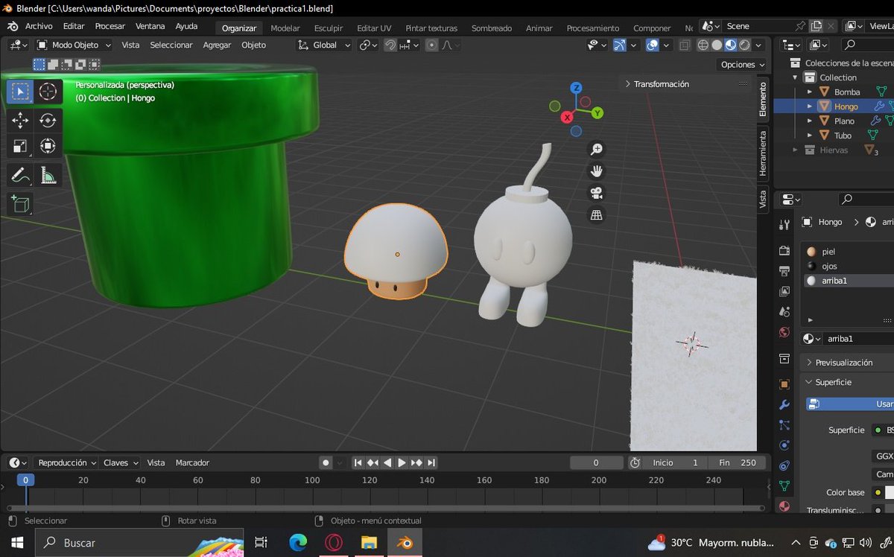Open the World properties tab icon
The width and height of the screenshot is (894, 557).
[784, 332]
